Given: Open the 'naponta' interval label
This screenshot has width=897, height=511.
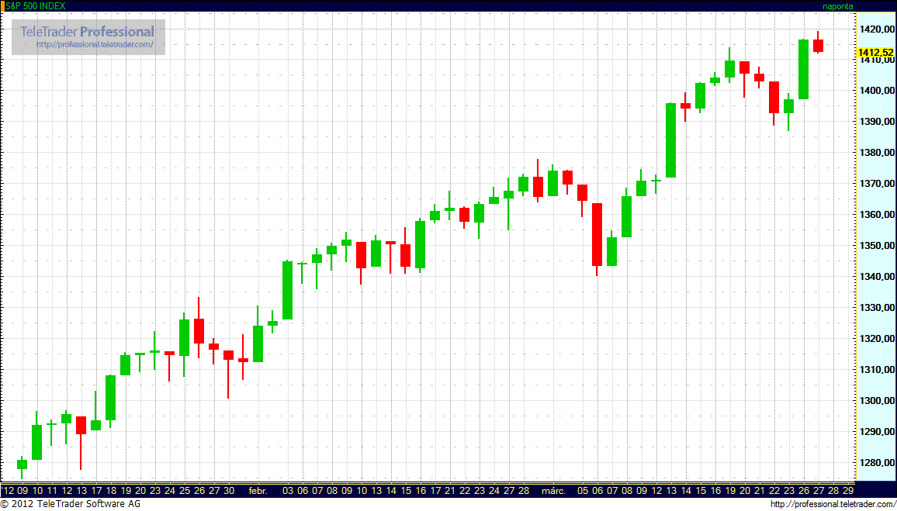Looking at the screenshot, I should (837, 5).
